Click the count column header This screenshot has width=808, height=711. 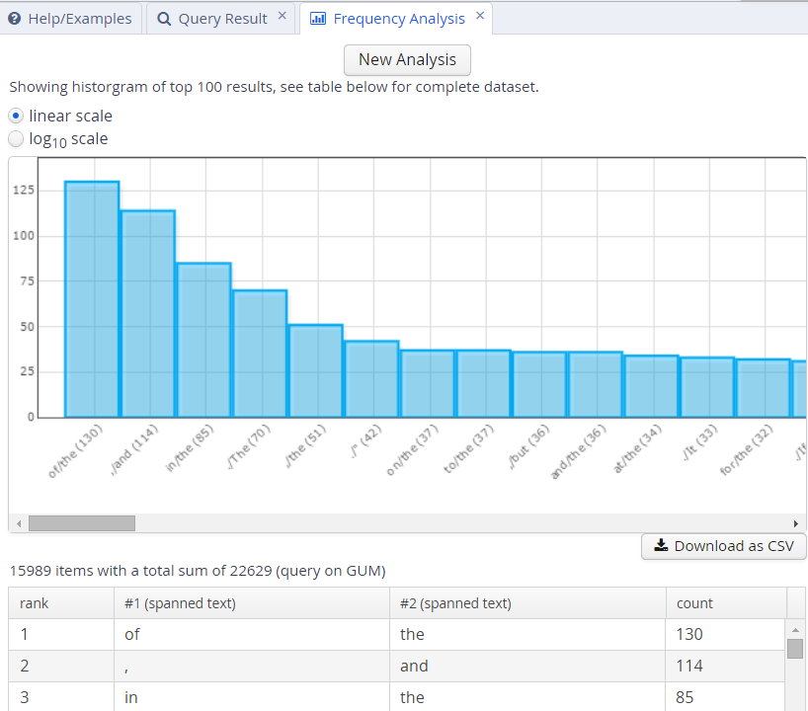[694, 603]
